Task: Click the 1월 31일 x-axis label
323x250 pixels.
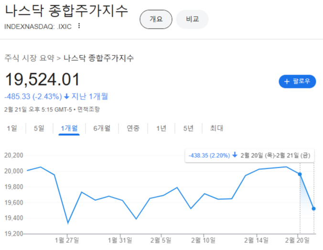Action: click(x=120, y=240)
